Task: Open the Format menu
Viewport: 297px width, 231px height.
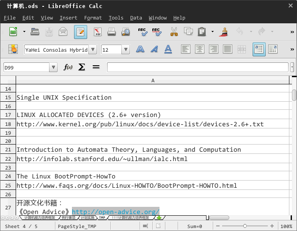Action: [93, 18]
